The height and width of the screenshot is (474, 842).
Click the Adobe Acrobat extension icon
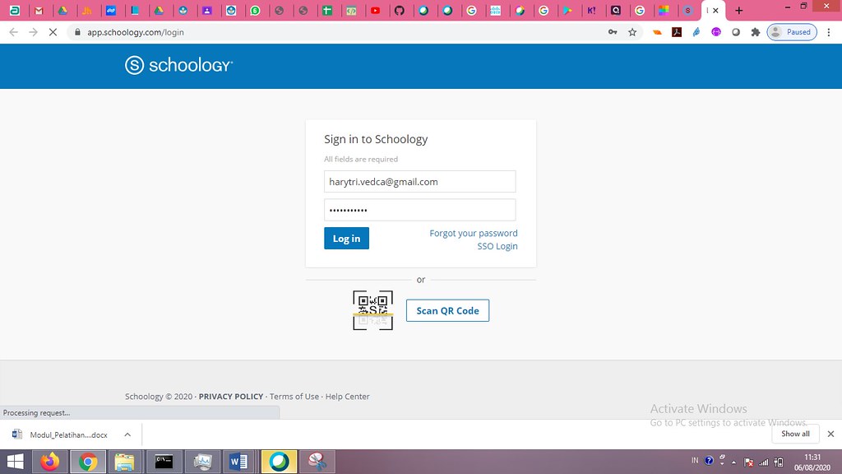click(677, 32)
